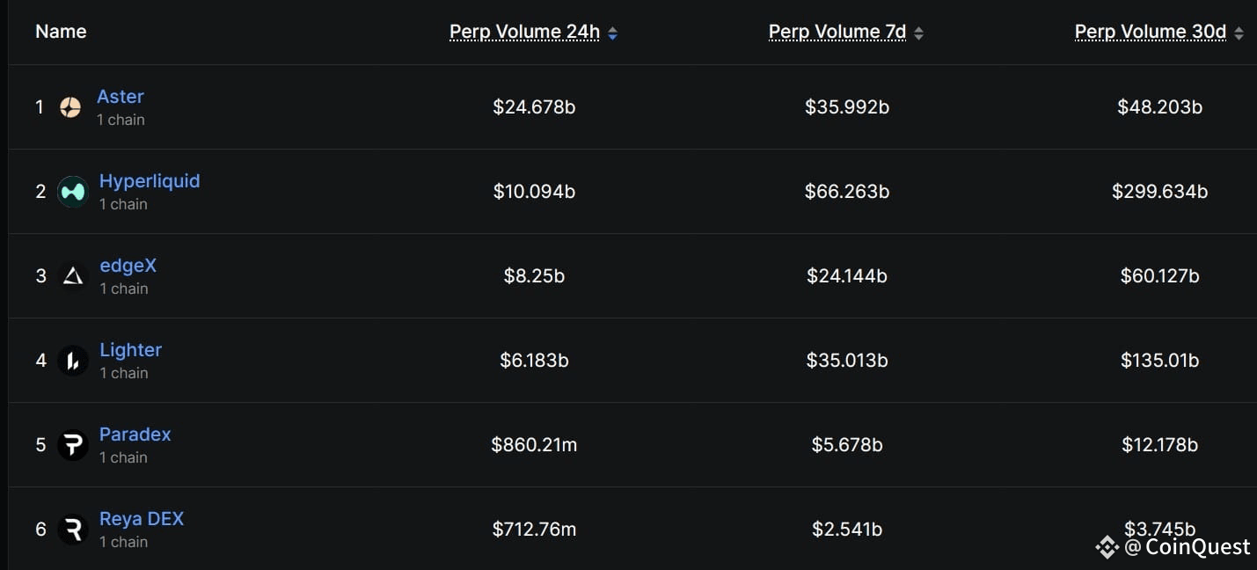This screenshot has height=570, width=1257.
Task: Click the CoinQuest watermark diamond icon
Action: click(1107, 547)
